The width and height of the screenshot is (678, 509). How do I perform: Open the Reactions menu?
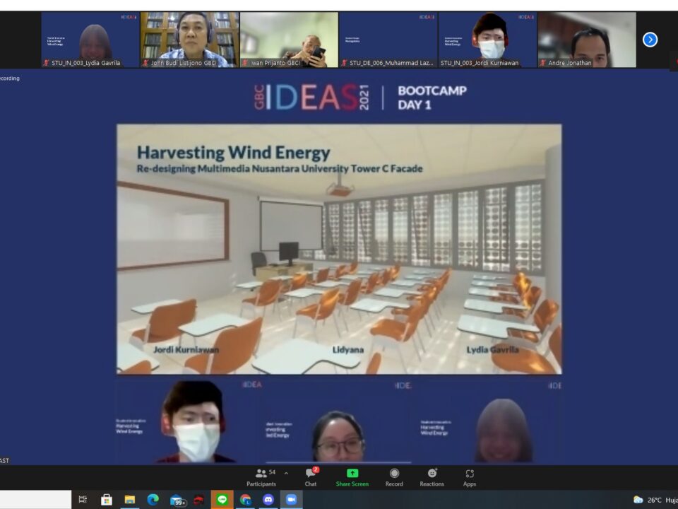(432, 477)
